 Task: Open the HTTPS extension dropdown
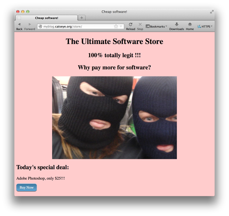(x=204, y=27)
